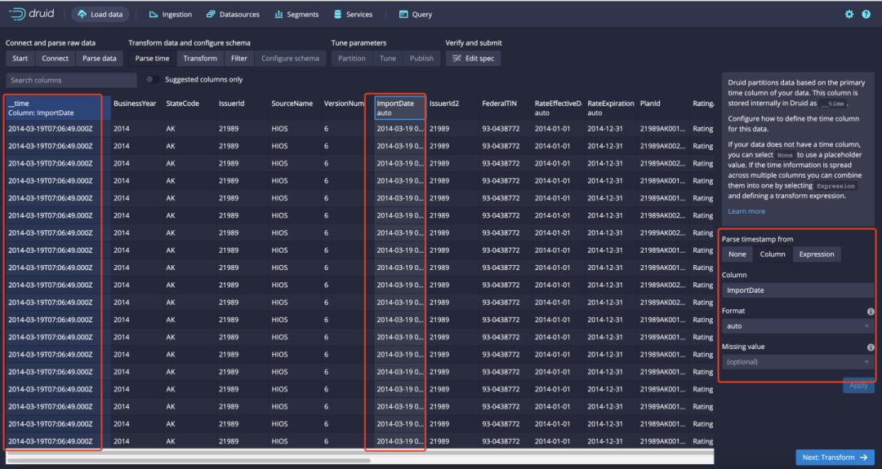Viewport: 882px width, 469px height.
Task: Go to the Configure schema step
Action: [x=290, y=59]
